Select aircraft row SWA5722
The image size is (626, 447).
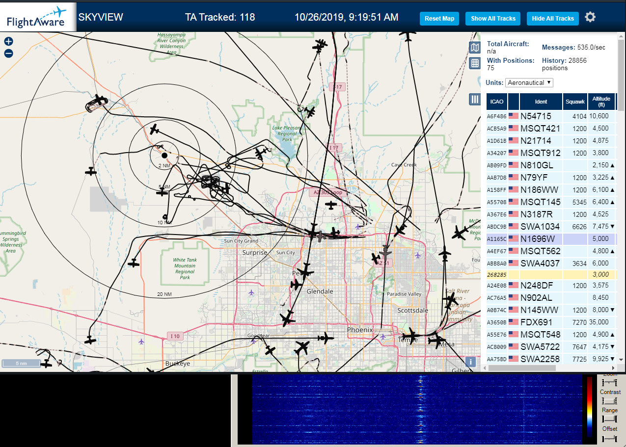click(x=551, y=347)
